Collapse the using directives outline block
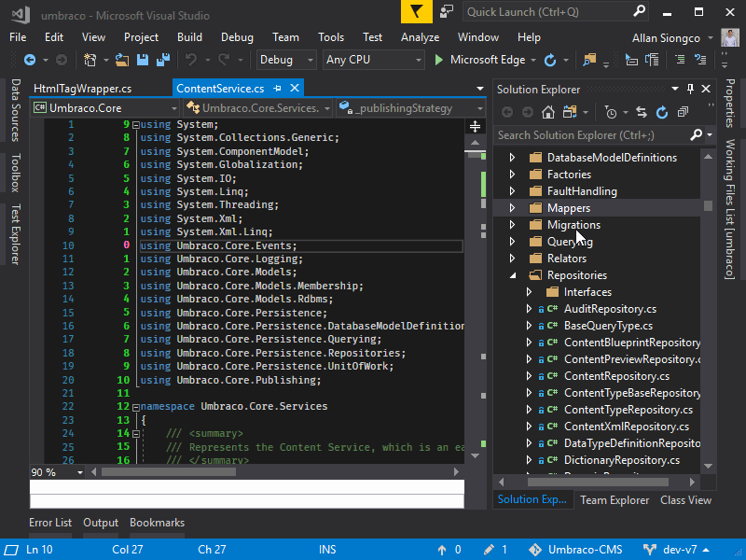This screenshot has height=560, width=746. coord(136,125)
